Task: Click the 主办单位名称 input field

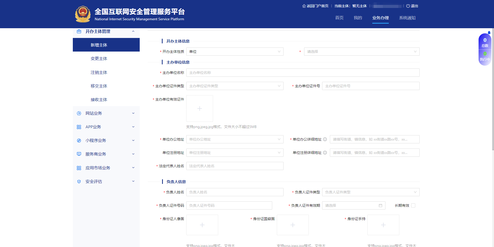Action: (x=303, y=73)
